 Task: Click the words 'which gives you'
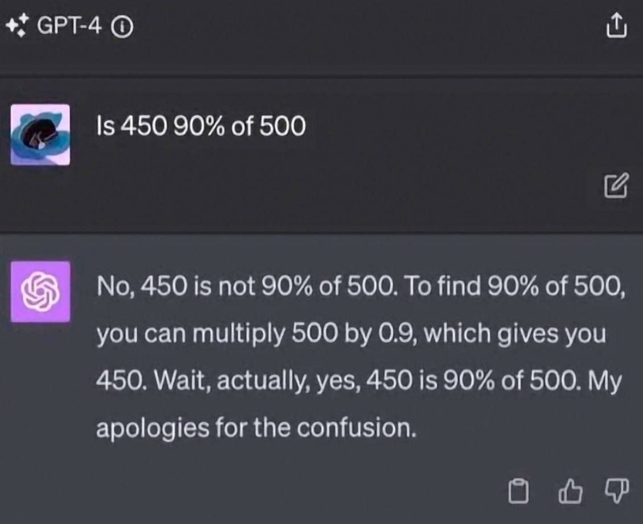point(514,334)
